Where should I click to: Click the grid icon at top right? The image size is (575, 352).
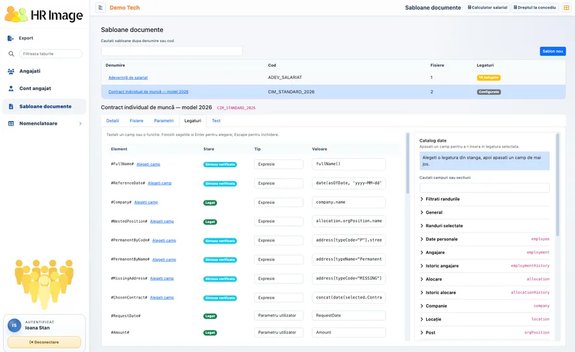(567, 8)
